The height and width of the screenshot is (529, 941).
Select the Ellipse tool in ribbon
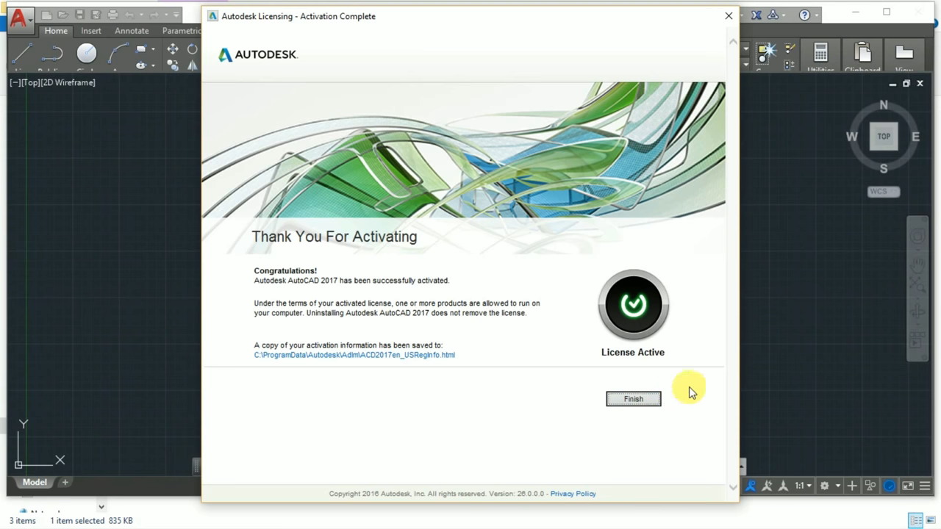click(141, 65)
